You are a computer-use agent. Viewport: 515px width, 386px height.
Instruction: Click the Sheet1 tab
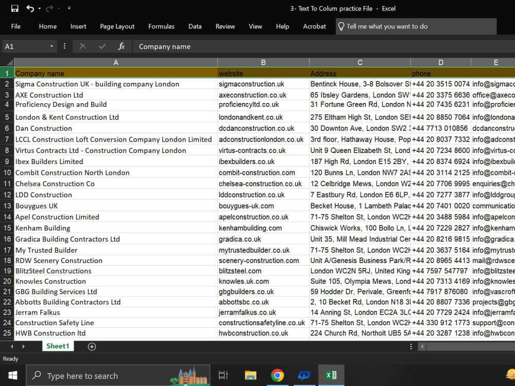(x=58, y=346)
